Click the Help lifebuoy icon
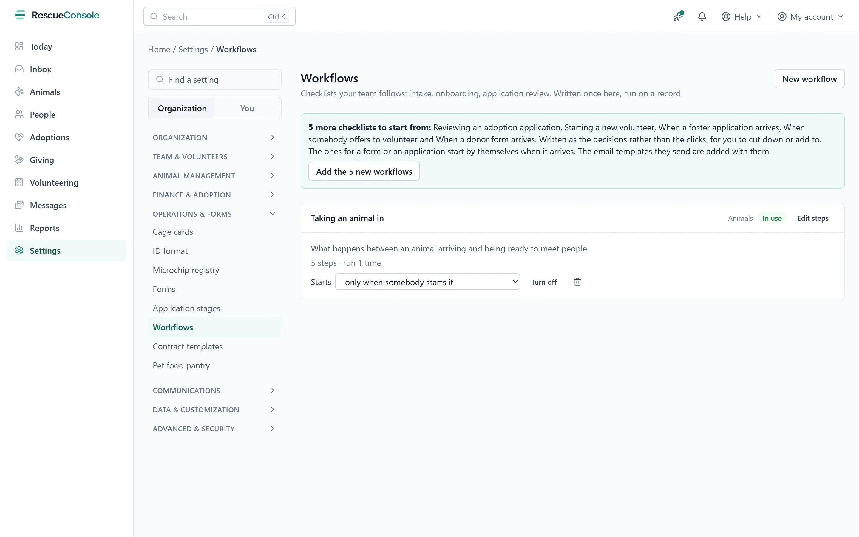The height and width of the screenshot is (537, 859). tap(726, 17)
